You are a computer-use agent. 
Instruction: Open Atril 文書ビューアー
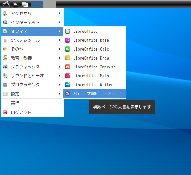pos(94,94)
